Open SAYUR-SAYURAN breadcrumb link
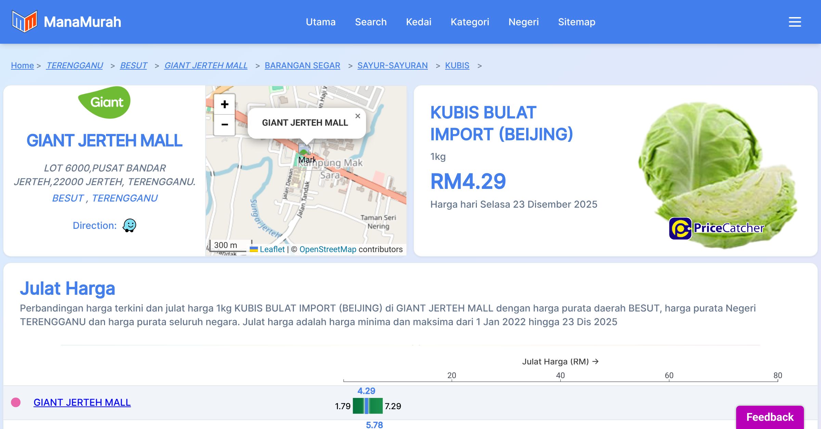The width and height of the screenshot is (821, 429). 392,65
